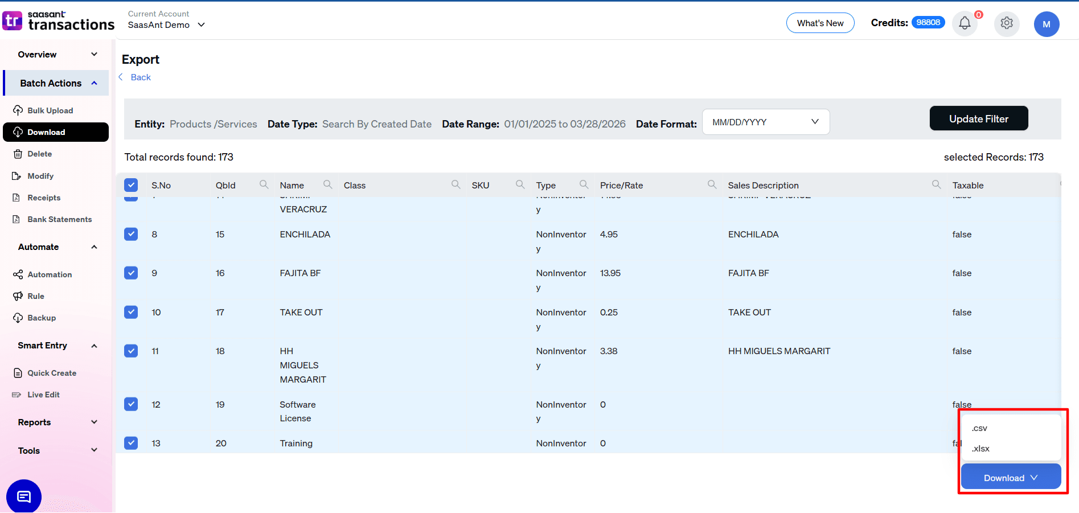Choose .csv from the download menu
Screen dimensions: 1079x513
[x=979, y=428]
